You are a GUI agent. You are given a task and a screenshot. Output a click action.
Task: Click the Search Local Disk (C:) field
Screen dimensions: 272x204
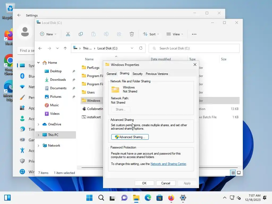[x=194, y=48]
